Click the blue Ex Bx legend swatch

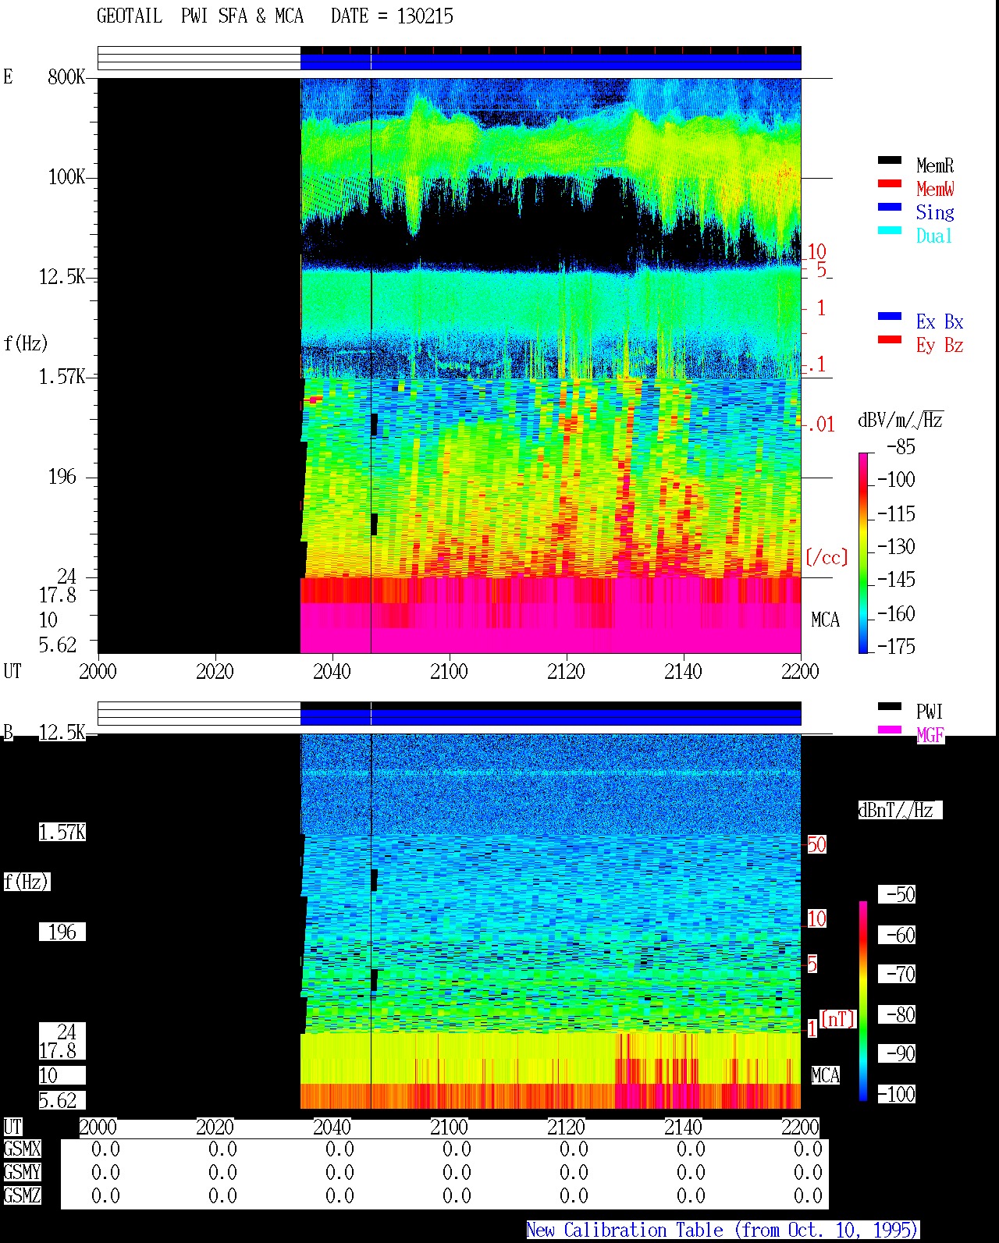pyautogui.click(x=890, y=317)
